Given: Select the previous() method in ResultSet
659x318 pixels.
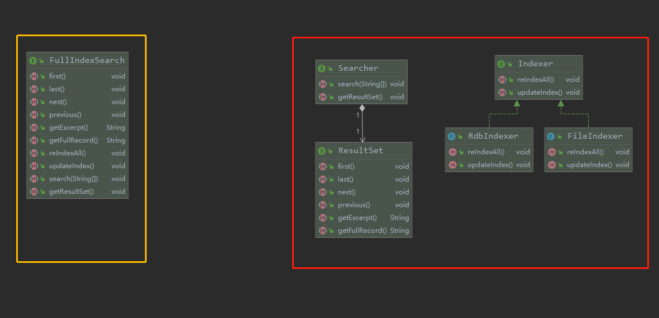Looking at the screenshot, I should tap(353, 205).
